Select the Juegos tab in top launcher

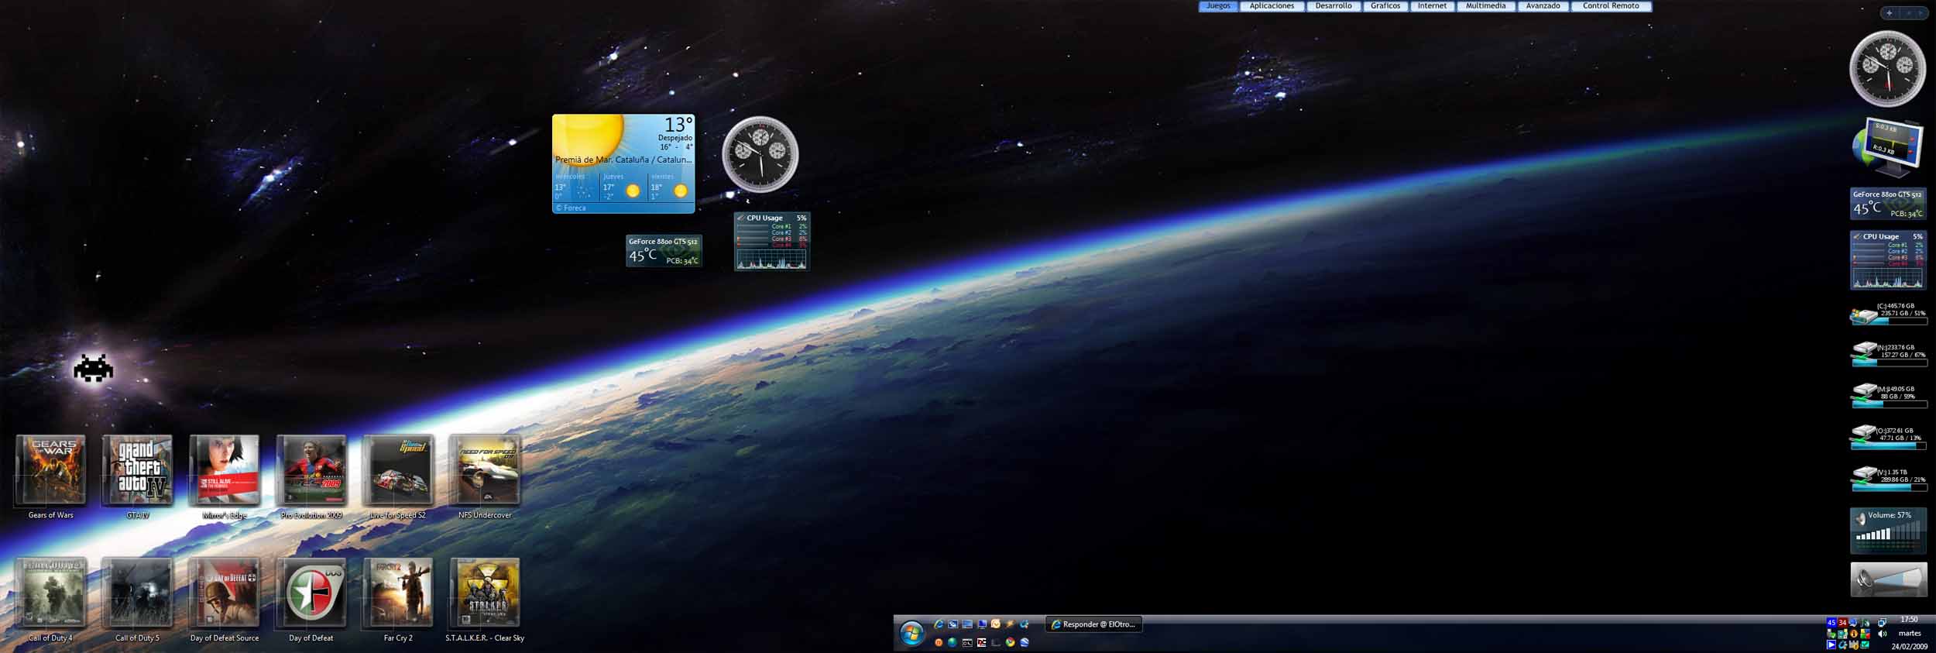click(1218, 6)
